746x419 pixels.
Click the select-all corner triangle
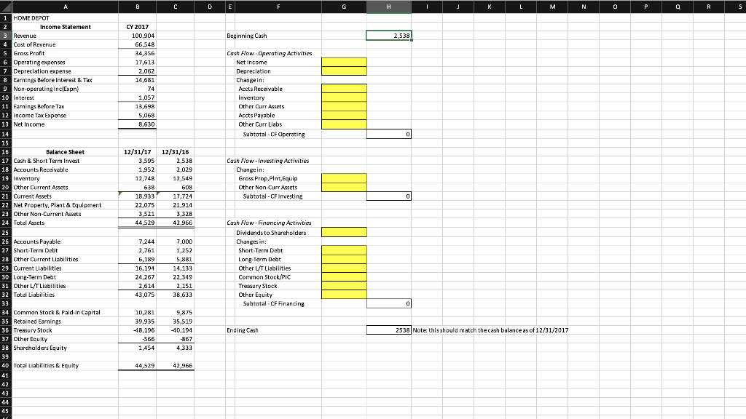4,6
